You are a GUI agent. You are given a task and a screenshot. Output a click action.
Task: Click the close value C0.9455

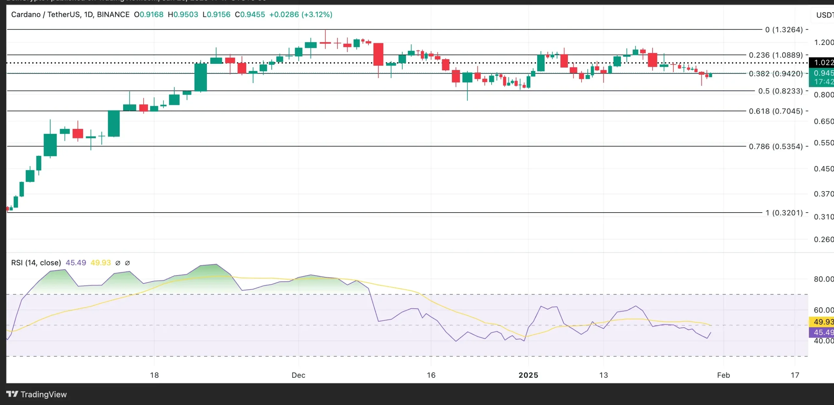[250, 15]
